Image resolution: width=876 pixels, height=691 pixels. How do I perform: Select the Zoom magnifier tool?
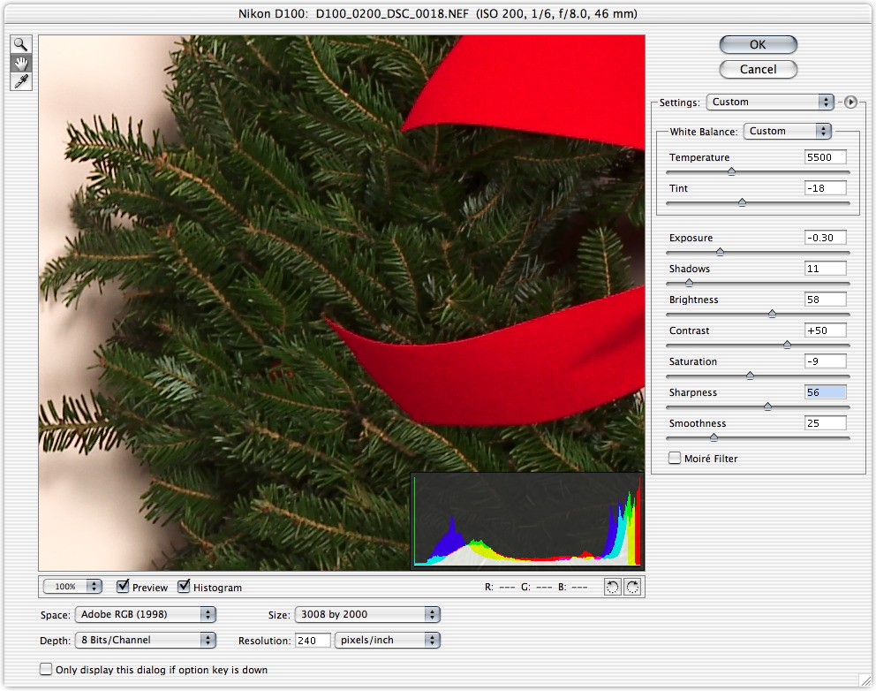[20, 44]
